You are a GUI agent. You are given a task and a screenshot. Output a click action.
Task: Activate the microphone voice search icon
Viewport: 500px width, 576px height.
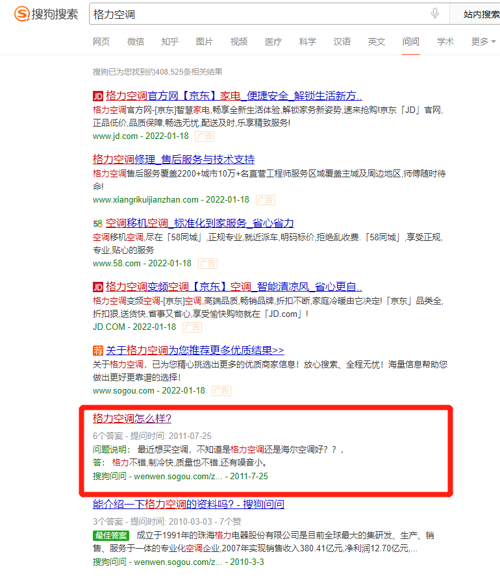(435, 13)
